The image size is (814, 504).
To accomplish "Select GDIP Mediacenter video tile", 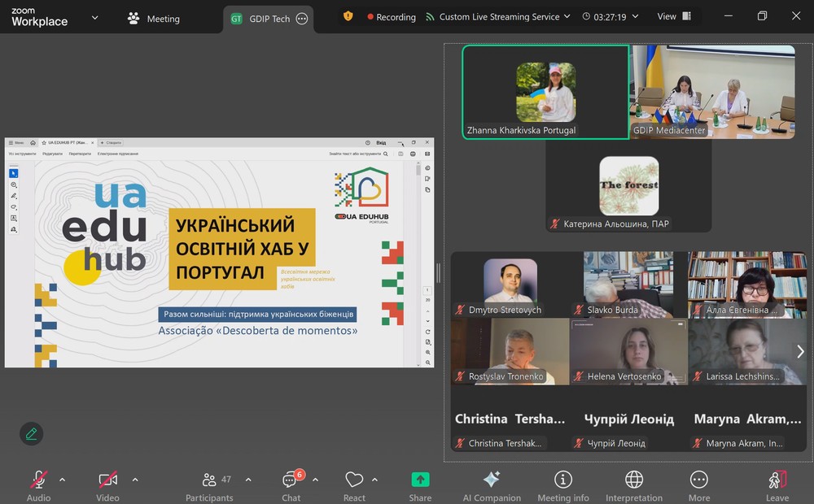I will tap(712, 93).
